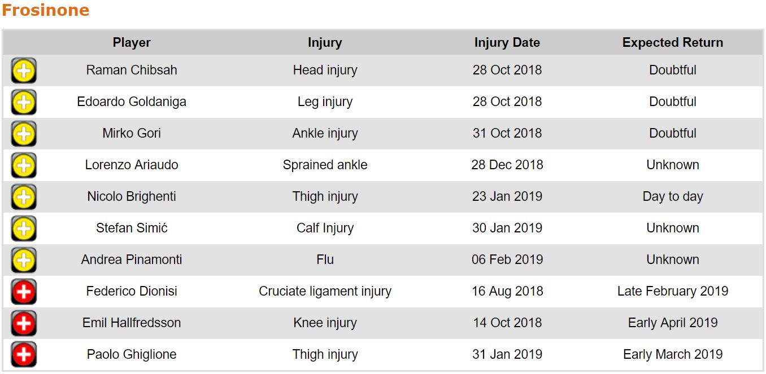Click the Injury Date column header
The width and height of the screenshot is (766, 374).
click(507, 42)
